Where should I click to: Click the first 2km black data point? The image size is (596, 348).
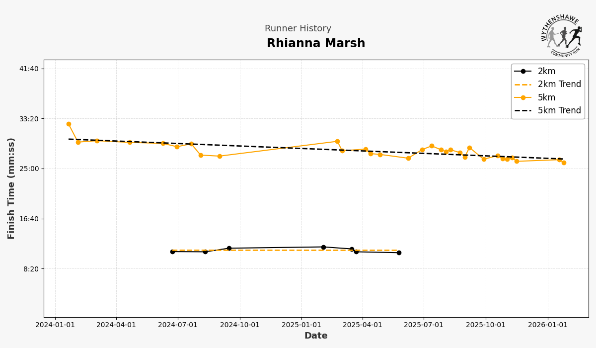172,252
